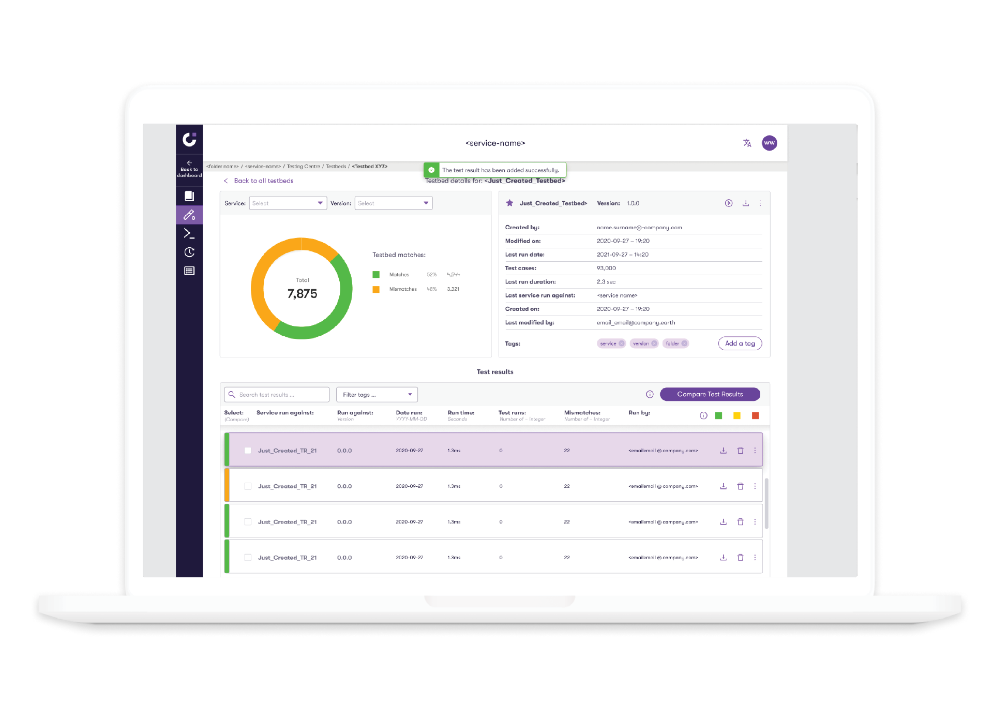Viewport: 993px width, 702px height.
Task: Click the favorite star beside Just_Created_Testbed
Action: point(509,203)
